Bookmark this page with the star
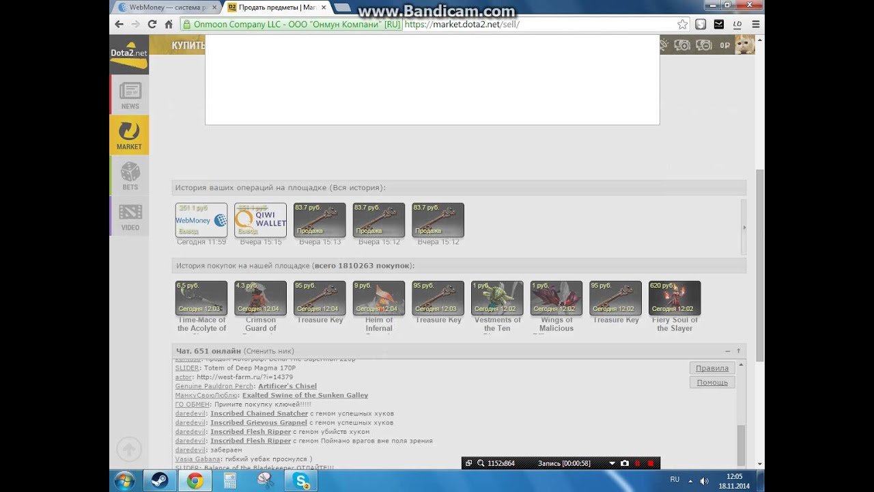This screenshot has height=492, width=874. coord(682,24)
